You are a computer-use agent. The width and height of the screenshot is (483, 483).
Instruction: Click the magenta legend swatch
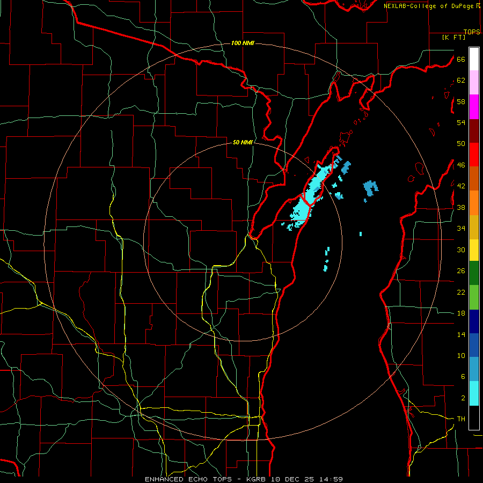tap(474, 107)
